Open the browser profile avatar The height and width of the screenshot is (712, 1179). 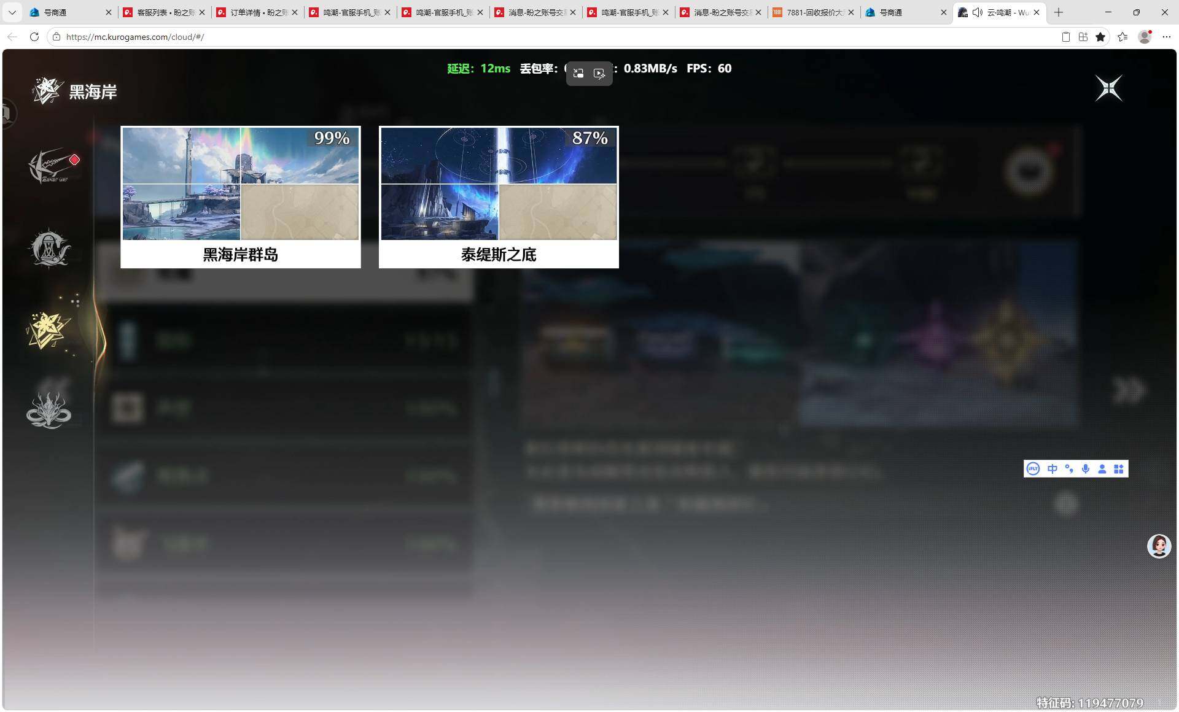[1145, 37]
